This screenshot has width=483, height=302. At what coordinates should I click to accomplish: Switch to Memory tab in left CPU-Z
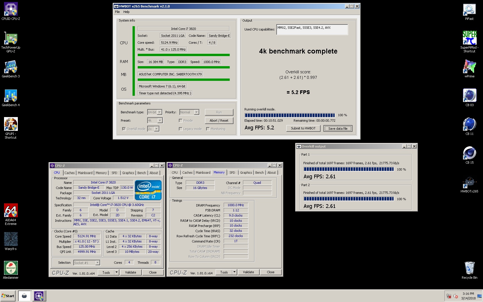pyautogui.click(x=101, y=173)
